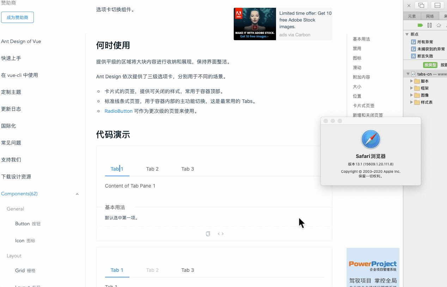Open the Button 按钮 component page
447x287 pixels.
tap(28, 224)
